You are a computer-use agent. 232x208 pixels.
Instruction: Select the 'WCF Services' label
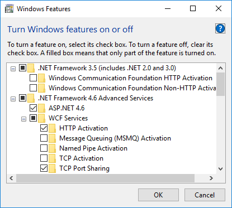point(68,118)
